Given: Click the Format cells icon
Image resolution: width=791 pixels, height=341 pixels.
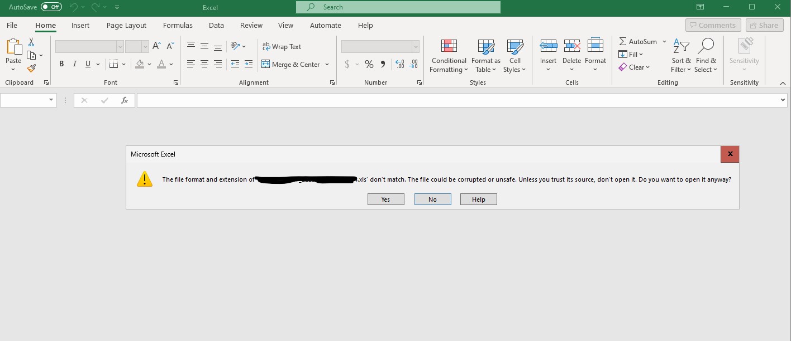Looking at the screenshot, I should click(x=595, y=46).
